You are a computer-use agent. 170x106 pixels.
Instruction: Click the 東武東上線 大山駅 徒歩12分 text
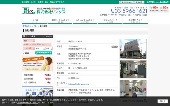pos(79,54)
